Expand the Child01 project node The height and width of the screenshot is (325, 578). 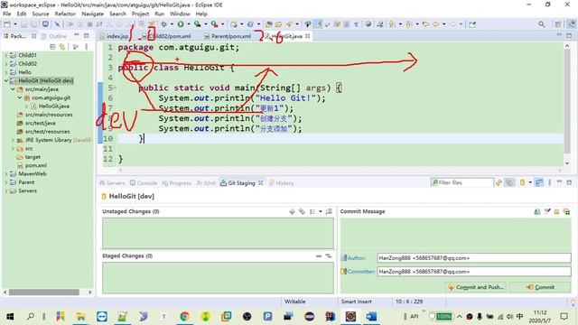(6, 55)
